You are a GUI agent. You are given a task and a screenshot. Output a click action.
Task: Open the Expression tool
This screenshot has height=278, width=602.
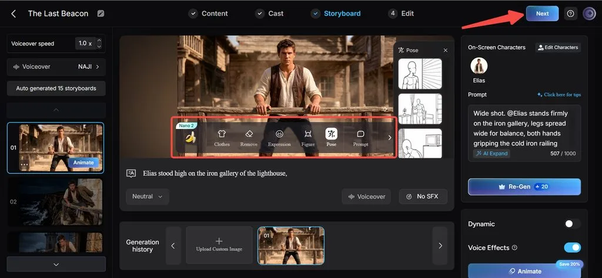pyautogui.click(x=279, y=138)
